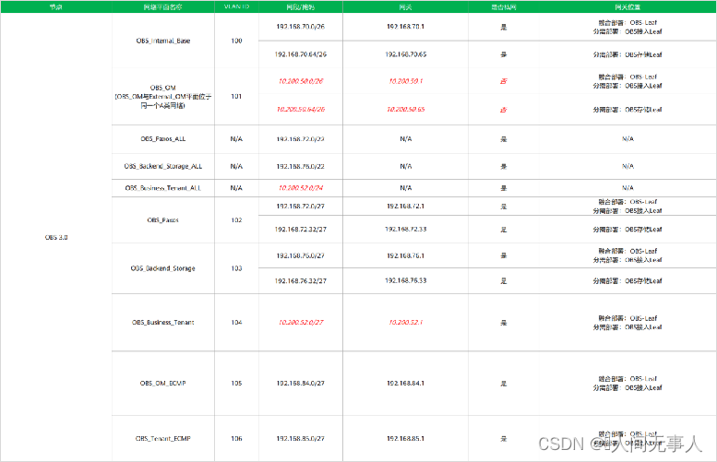
Task: Select the subnet 192.168.70.64/26 cell
Action: pos(301,54)
